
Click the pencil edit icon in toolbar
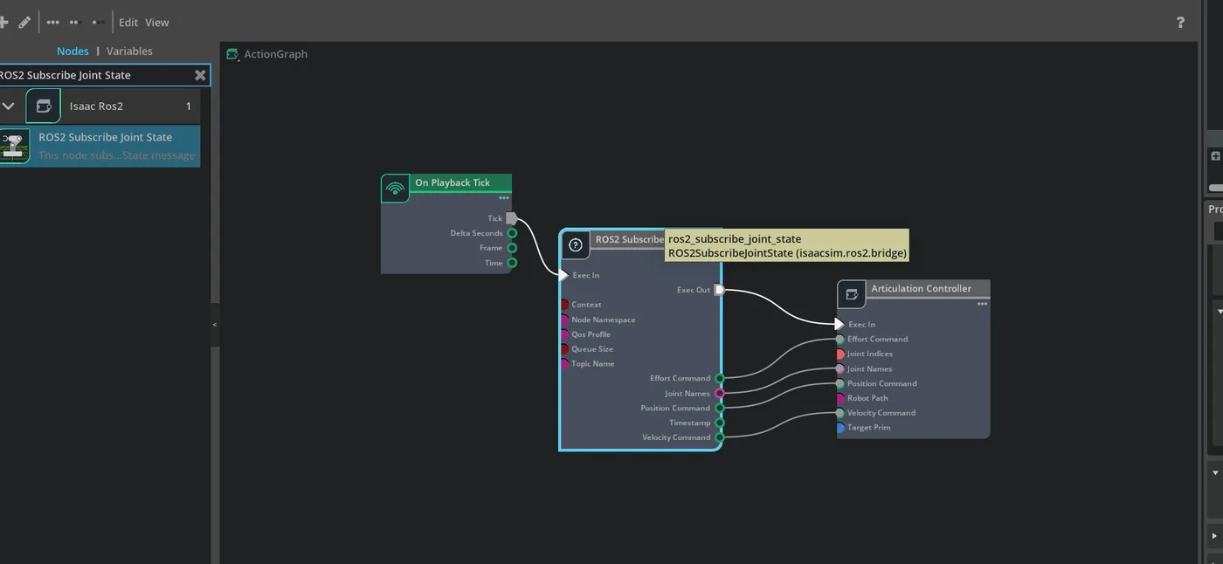(x=24, y=22)
